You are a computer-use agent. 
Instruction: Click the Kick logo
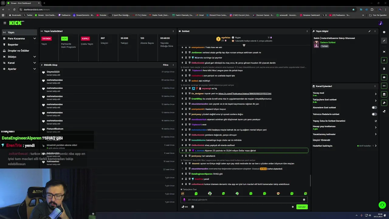pos(16,23)
